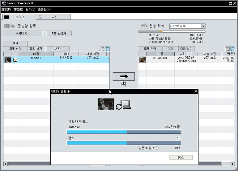
Task: Switch left list to detail list view
Action: tap(107, 49)
